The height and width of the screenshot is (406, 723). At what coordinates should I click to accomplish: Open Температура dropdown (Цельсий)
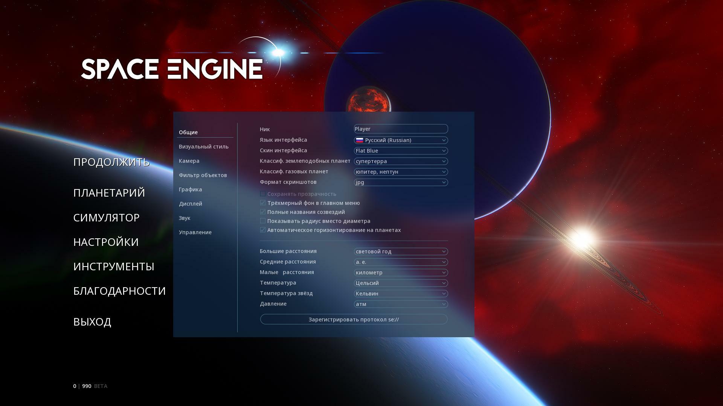[x=401, y=283]
